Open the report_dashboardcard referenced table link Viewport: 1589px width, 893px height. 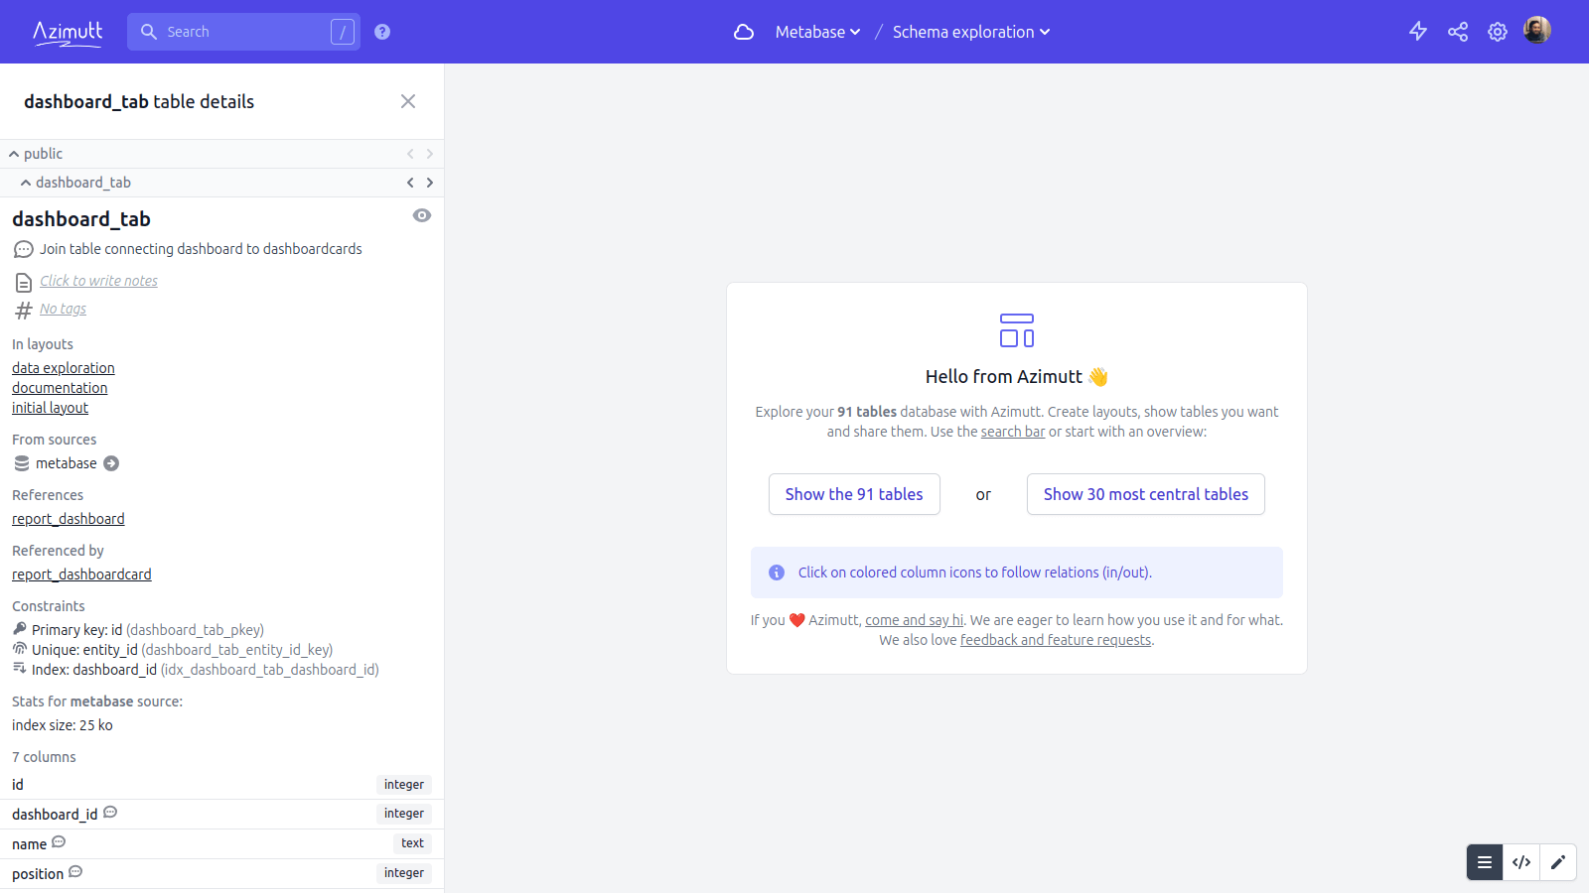(x=81, y=574)
